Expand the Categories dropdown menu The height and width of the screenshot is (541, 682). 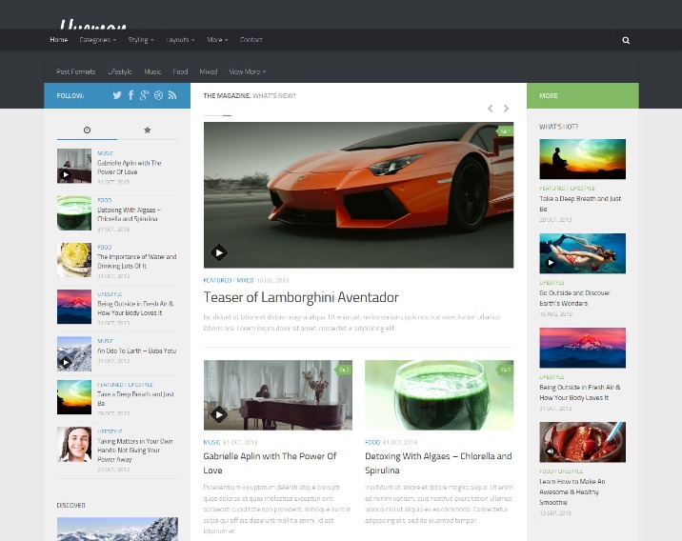[x=97, y=40]
